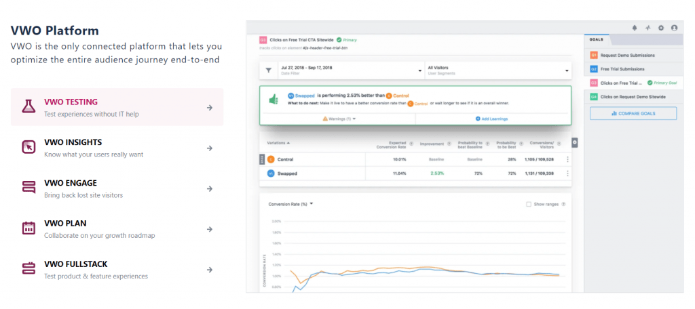This screenshot has width=695, height=309.
Task: Click the VWO Plan calendar icon
Action: 29,228
